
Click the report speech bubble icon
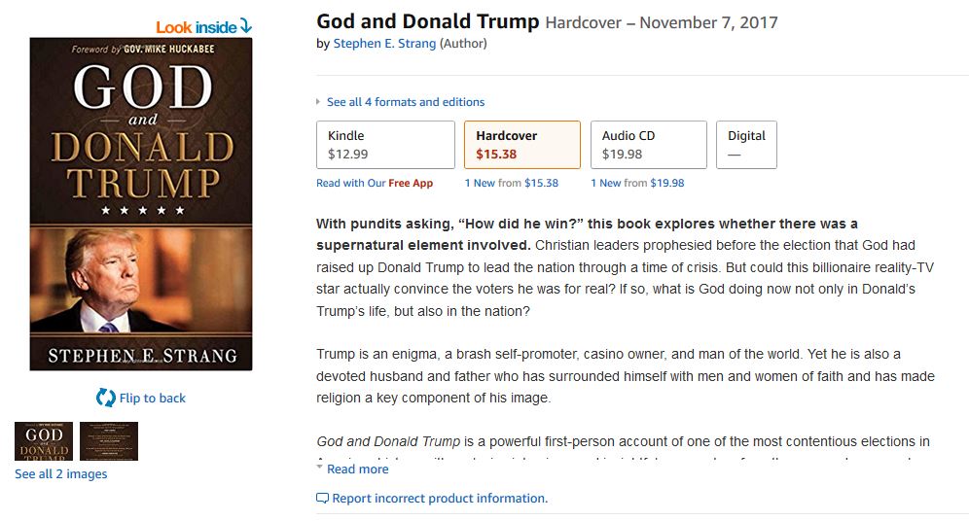click(x=322, y=499)
